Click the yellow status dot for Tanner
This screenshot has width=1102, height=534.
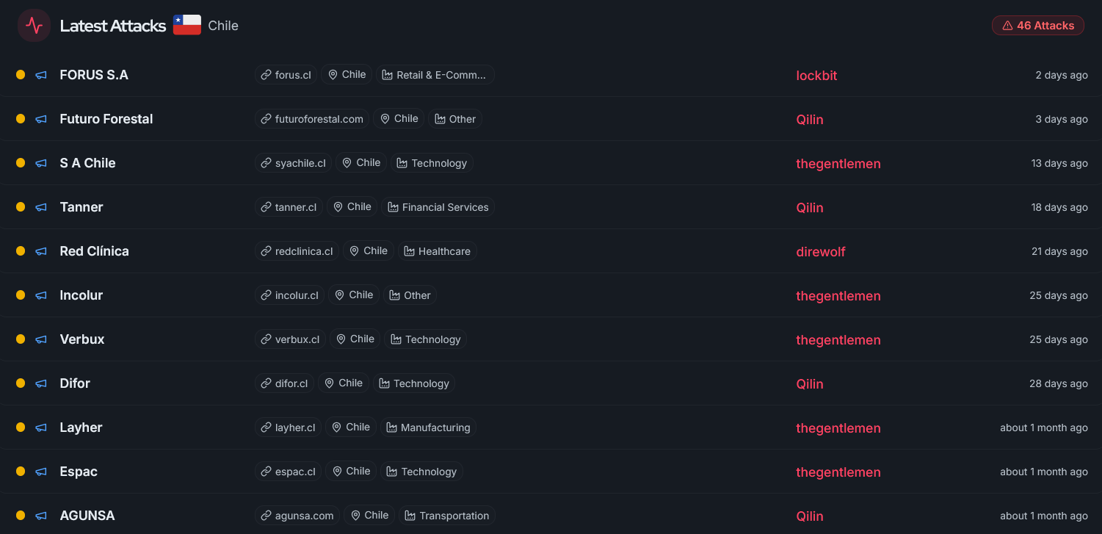21,207
